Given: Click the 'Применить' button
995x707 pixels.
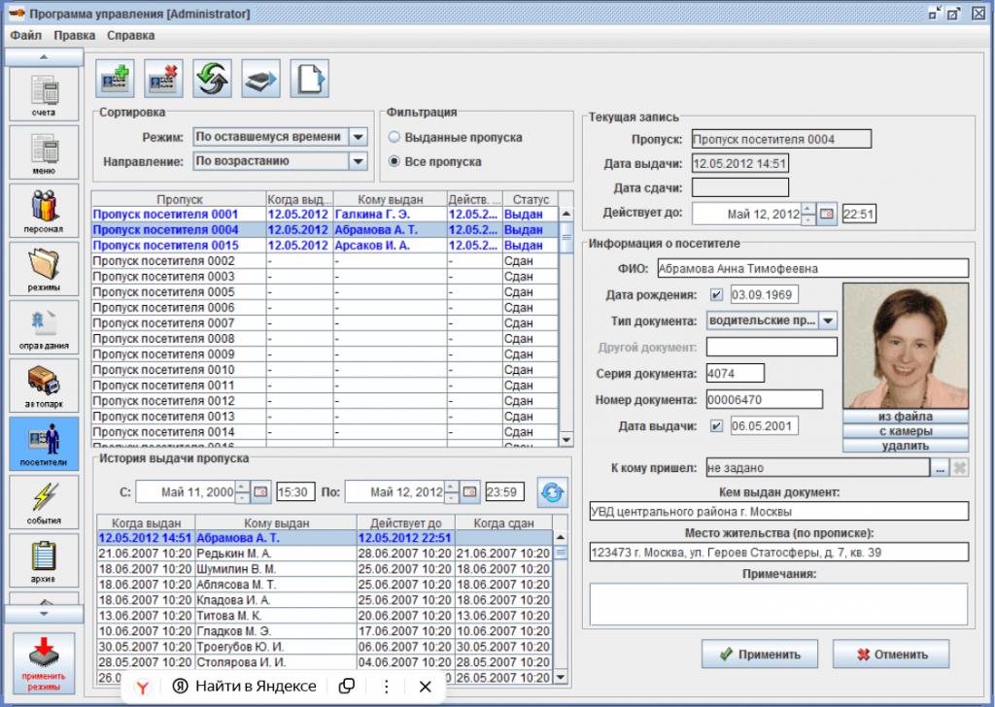Looking at the screenshot, I should point(760,655).
